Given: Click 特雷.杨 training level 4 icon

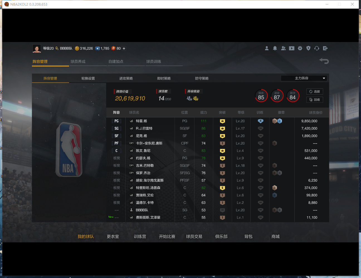Looking at the screenshot, I should 260,121.
